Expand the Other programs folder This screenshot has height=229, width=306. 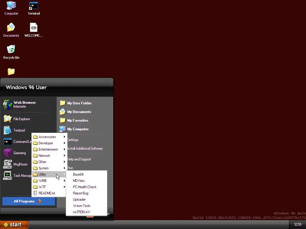pyautogui.click(x=49, y=162)
